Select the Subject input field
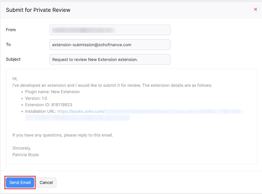The image size is (262, 194). pos(110,59)
